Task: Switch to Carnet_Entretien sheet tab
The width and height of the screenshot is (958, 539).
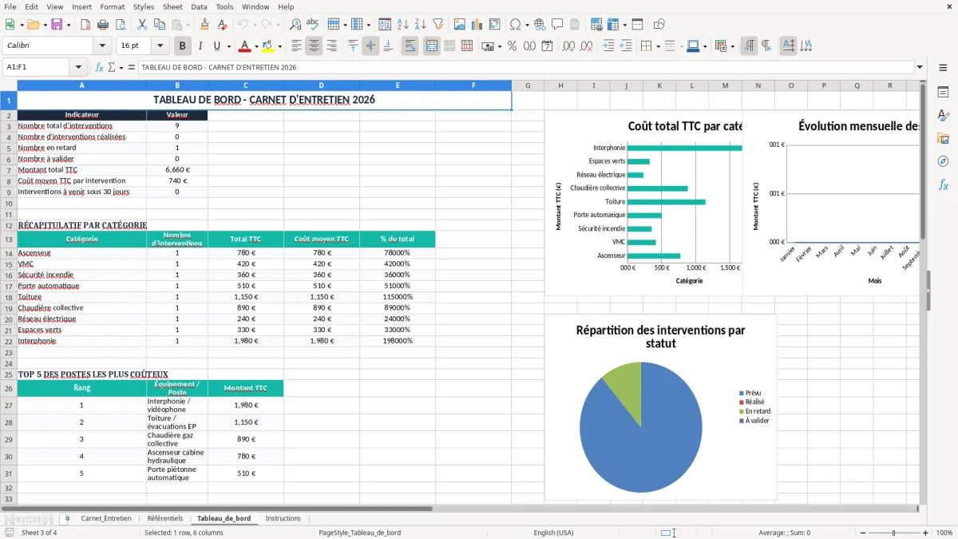Action: (x=106, y=518)
